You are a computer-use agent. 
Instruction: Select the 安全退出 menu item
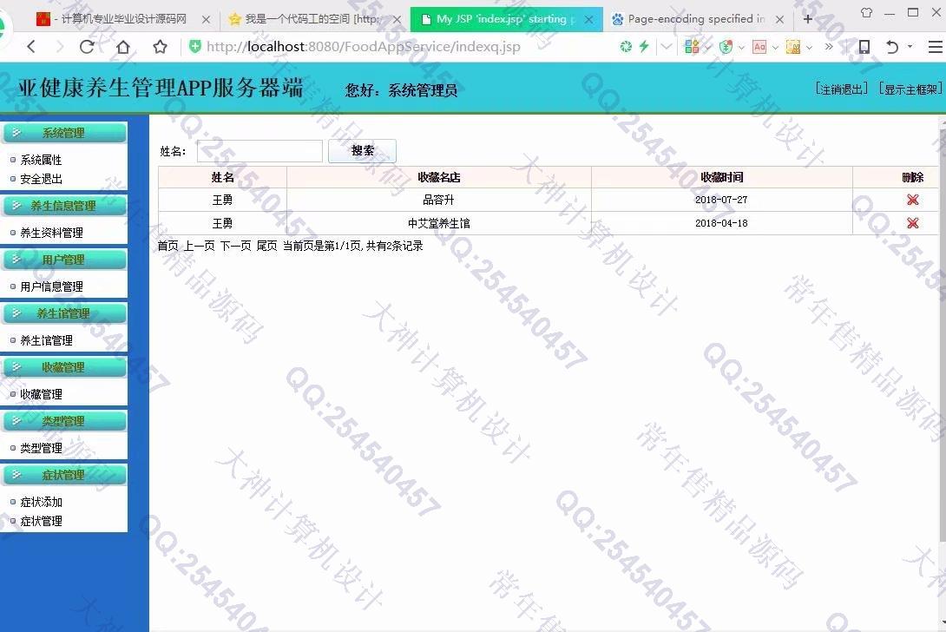(41, 180)
